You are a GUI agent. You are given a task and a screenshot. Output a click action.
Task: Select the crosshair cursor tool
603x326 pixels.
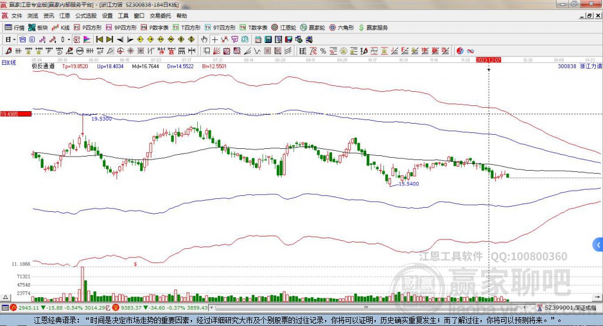tap(215, 39)
